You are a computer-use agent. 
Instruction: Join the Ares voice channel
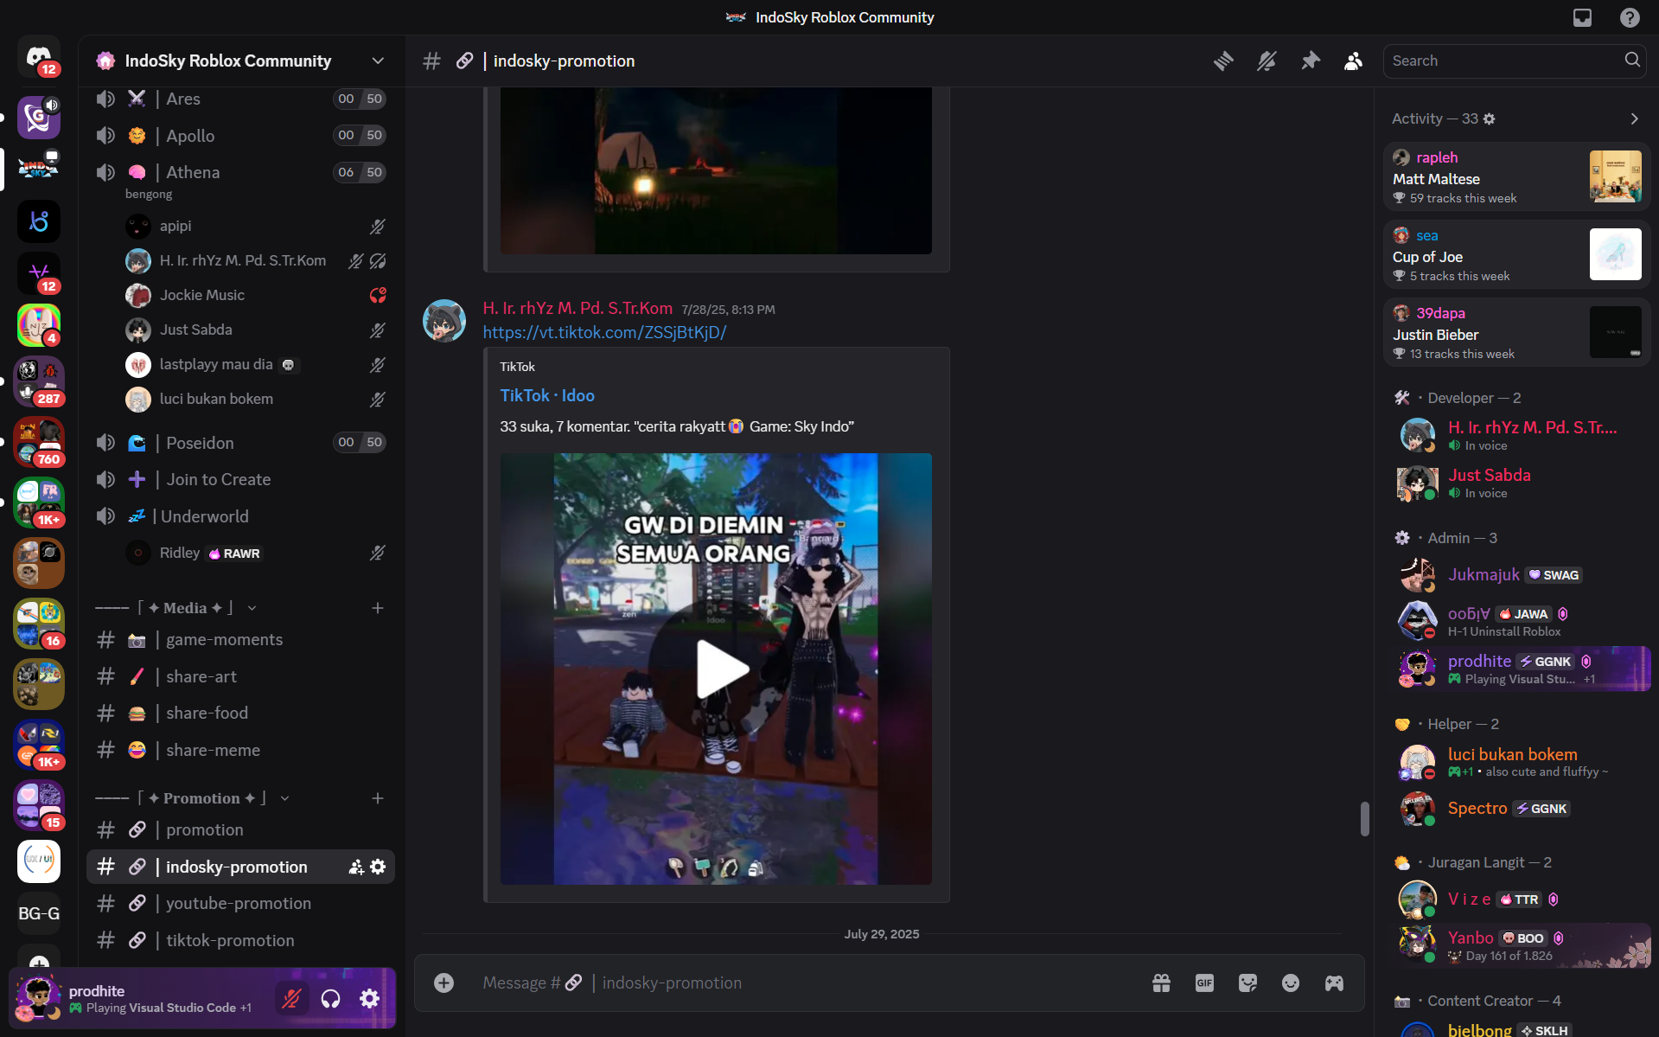240,99
